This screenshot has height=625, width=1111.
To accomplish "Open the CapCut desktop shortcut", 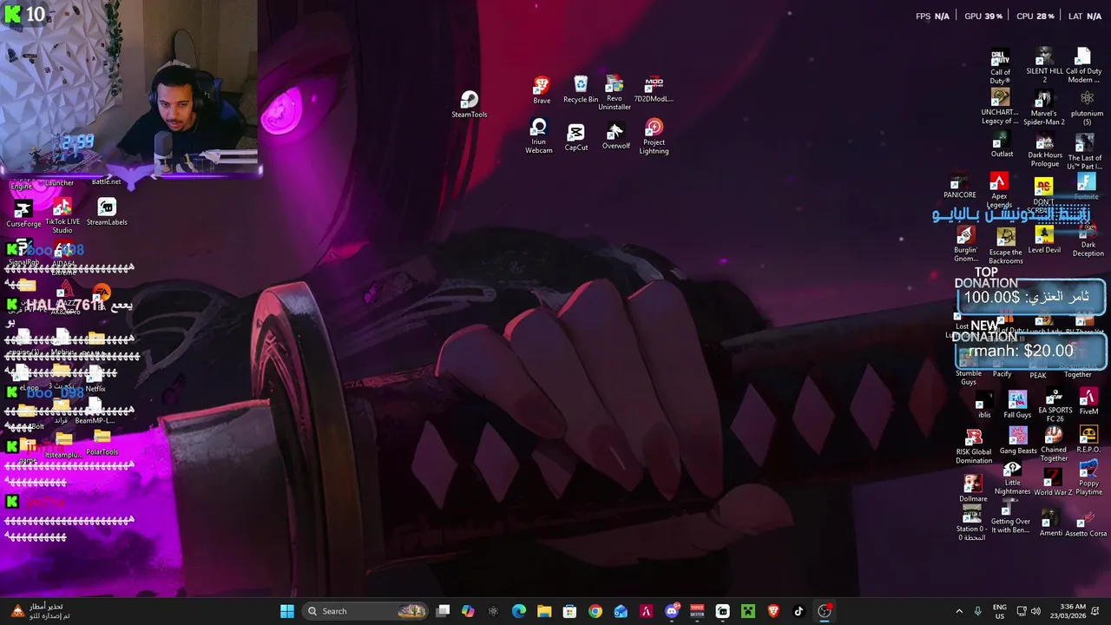I will point(576,137).
